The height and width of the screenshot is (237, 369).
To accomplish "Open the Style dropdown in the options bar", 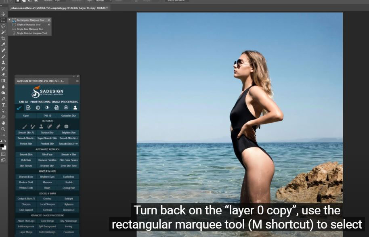I will (104, 1).
